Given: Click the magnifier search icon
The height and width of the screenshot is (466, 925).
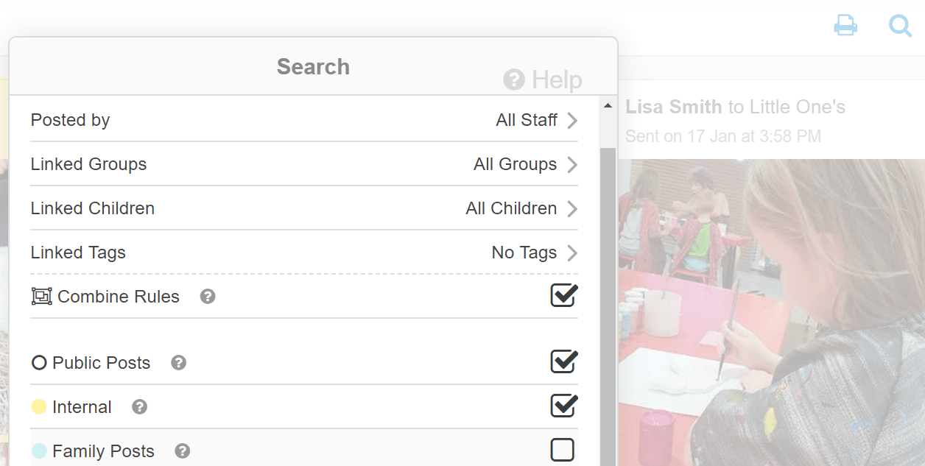Looking at the screenshot, I should 900,26.
